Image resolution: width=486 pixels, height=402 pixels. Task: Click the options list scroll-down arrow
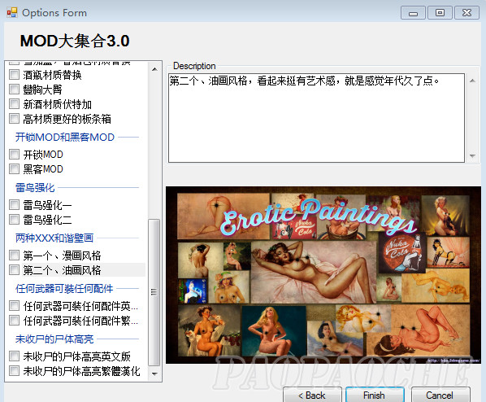click(154, 374)
